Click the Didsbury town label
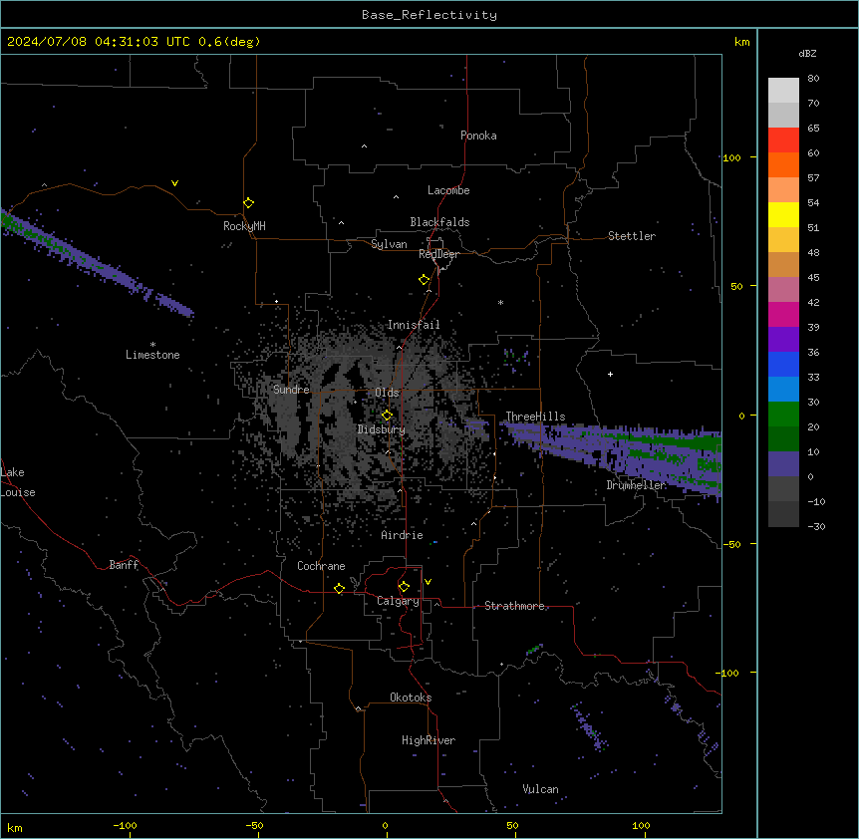This screenshot has height=839, width=859. point(382,429)
